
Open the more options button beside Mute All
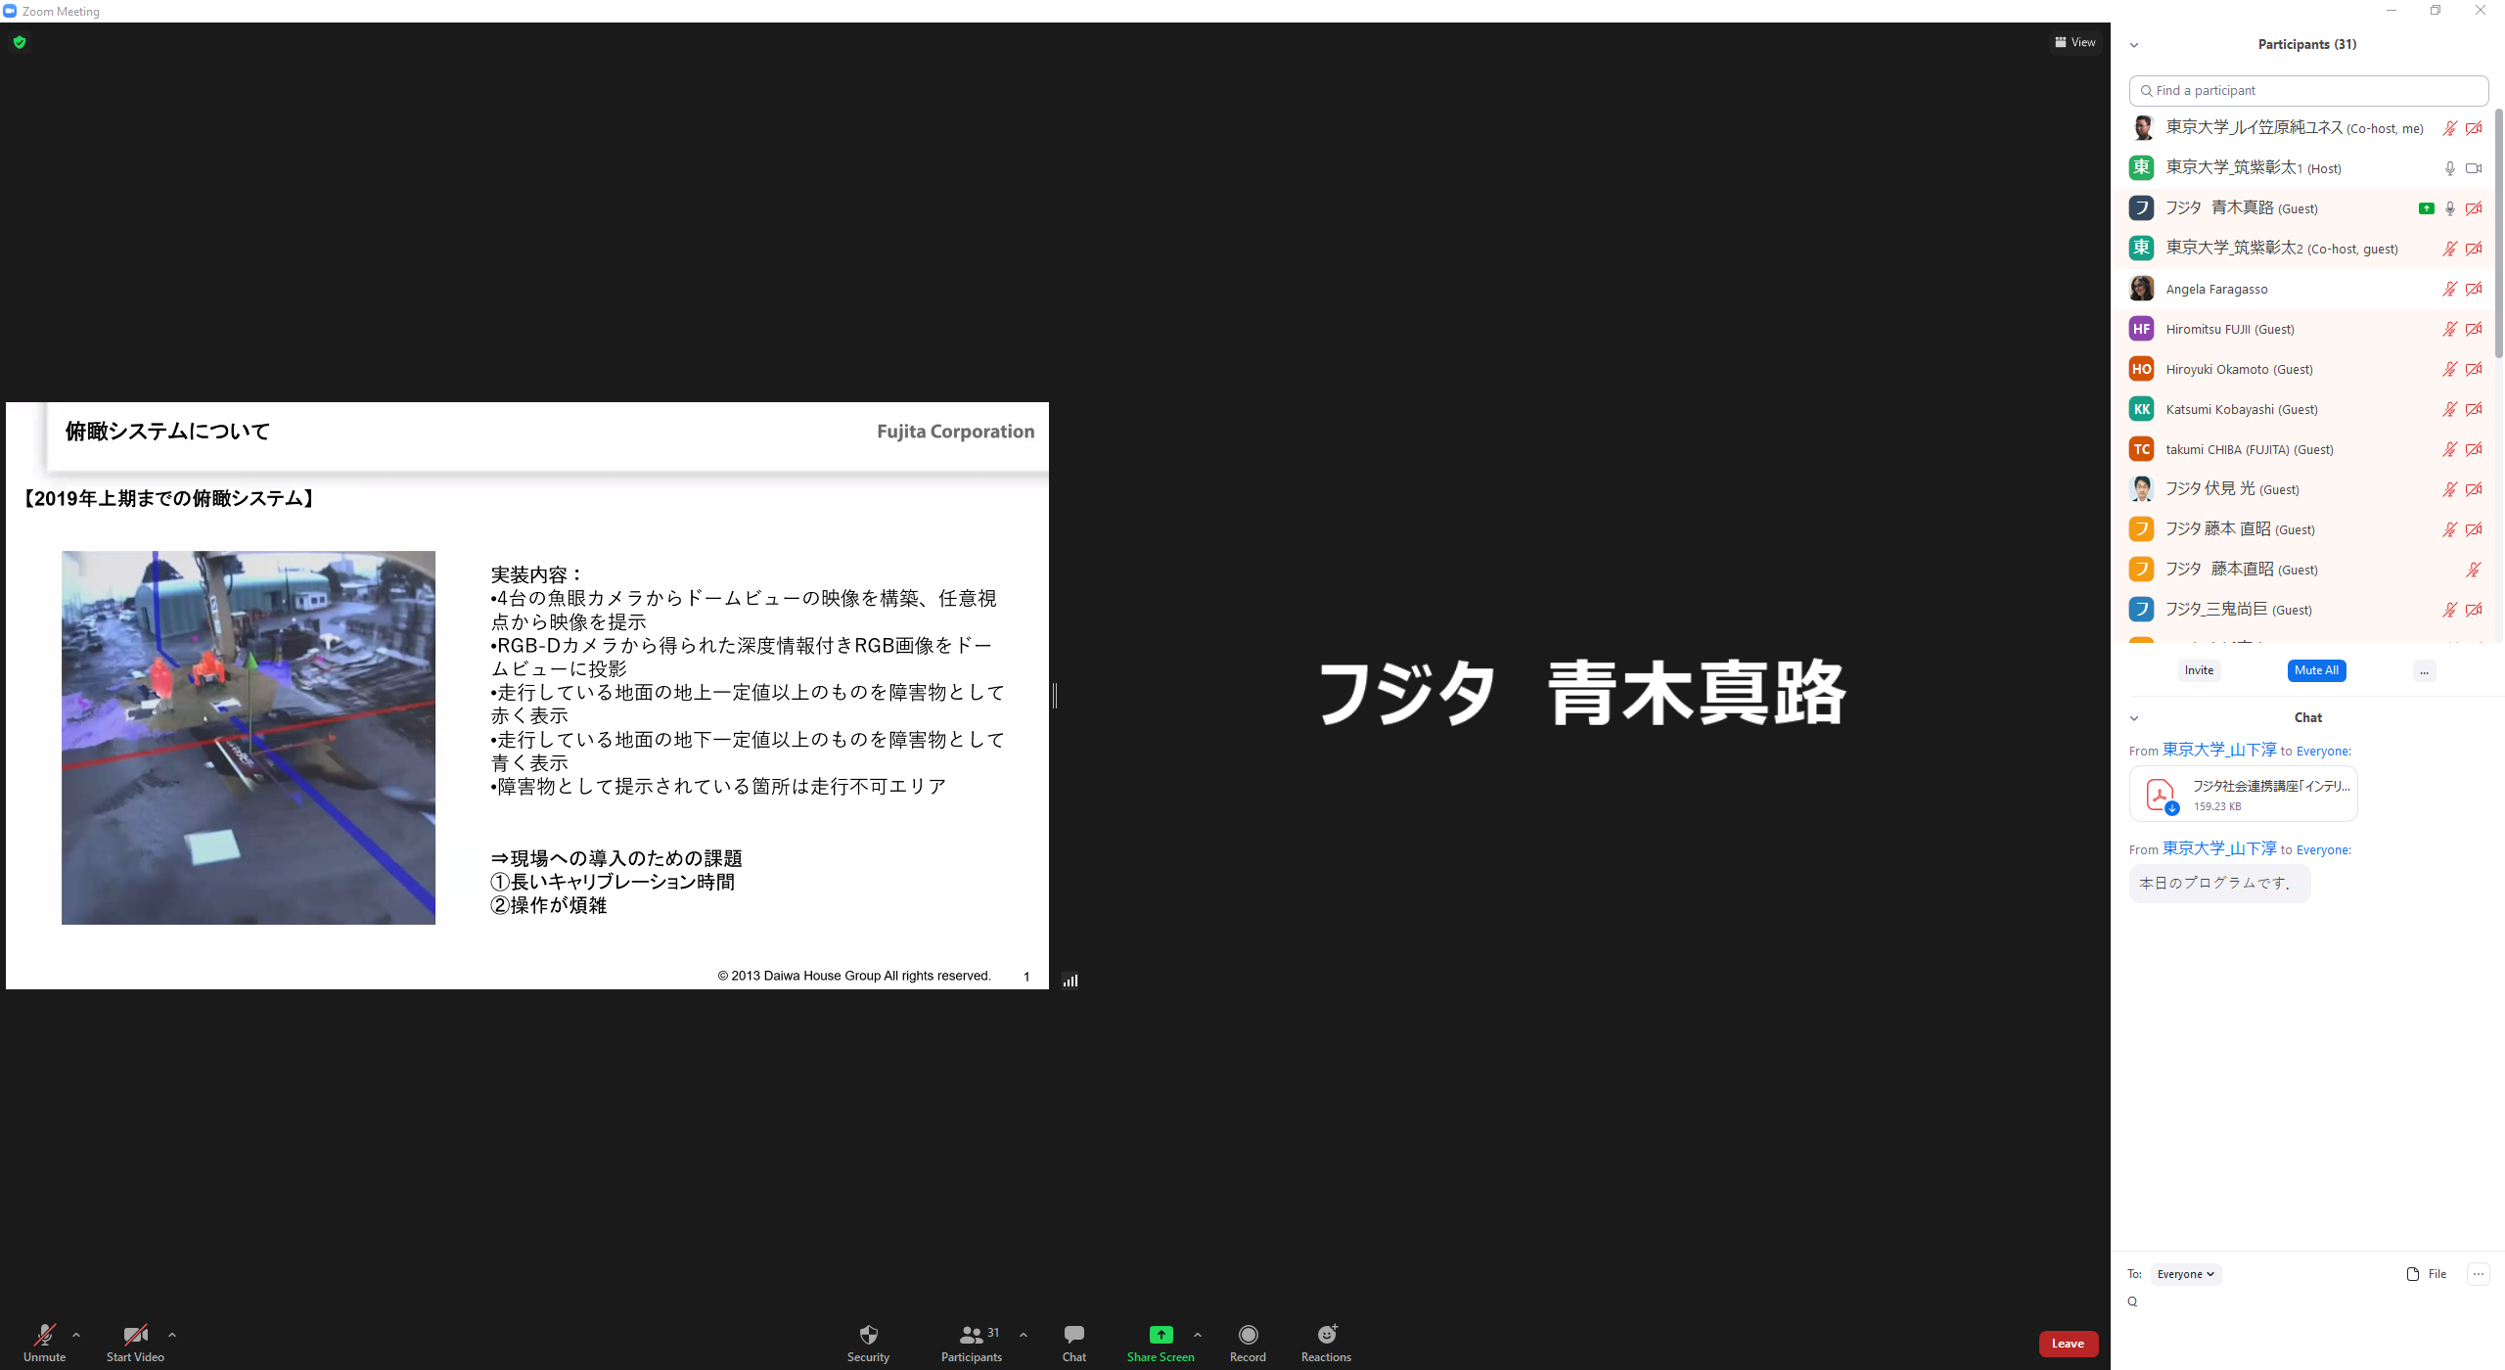pyautogui.click(x=2424, y=670)
